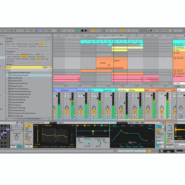Click the Keys track pan knob
The height and width of the screenshot is (185, 185).
point(135,108)
